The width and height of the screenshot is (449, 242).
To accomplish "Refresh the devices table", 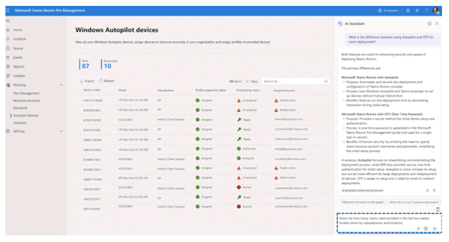I will point(106,81).
